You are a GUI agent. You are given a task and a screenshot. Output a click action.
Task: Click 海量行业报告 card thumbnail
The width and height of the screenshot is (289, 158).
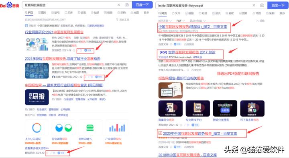click(171, 109)
